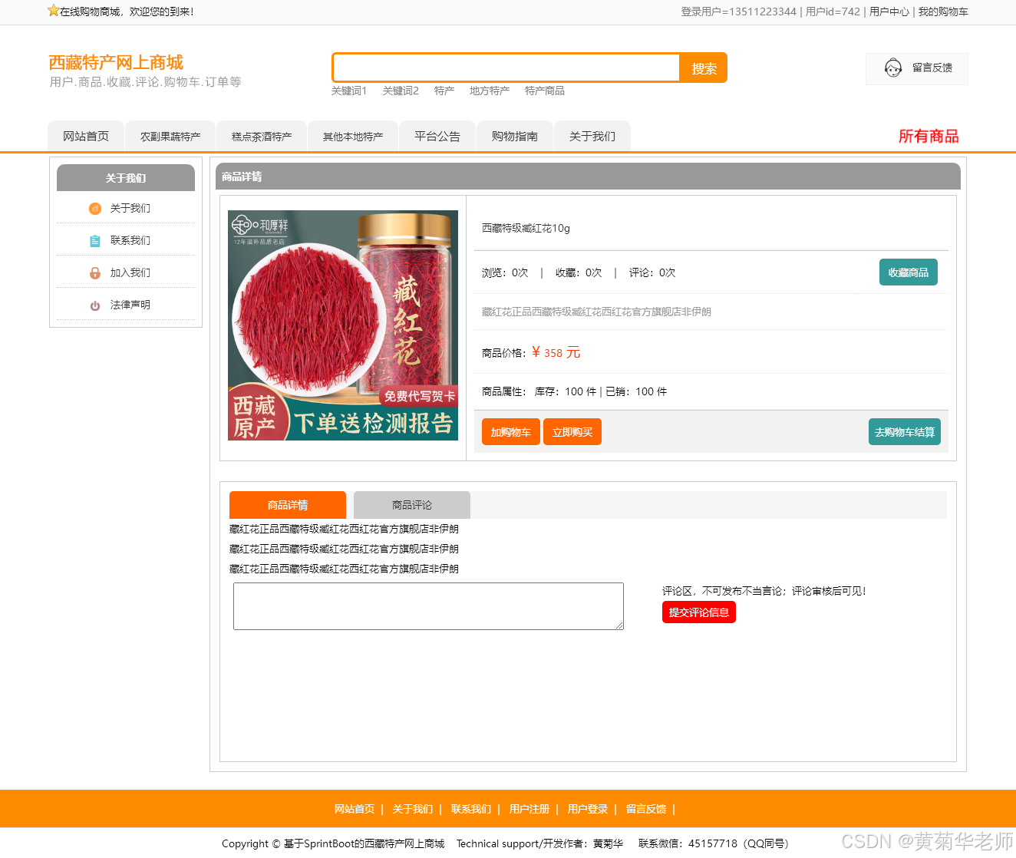The height and width of the screenshot is (858, 1016).
Task: Click the star icon beside welcome text
Action: [53, 11]
